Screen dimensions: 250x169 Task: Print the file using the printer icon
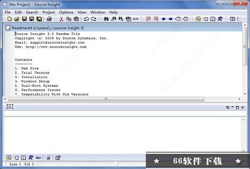(49, 19)
